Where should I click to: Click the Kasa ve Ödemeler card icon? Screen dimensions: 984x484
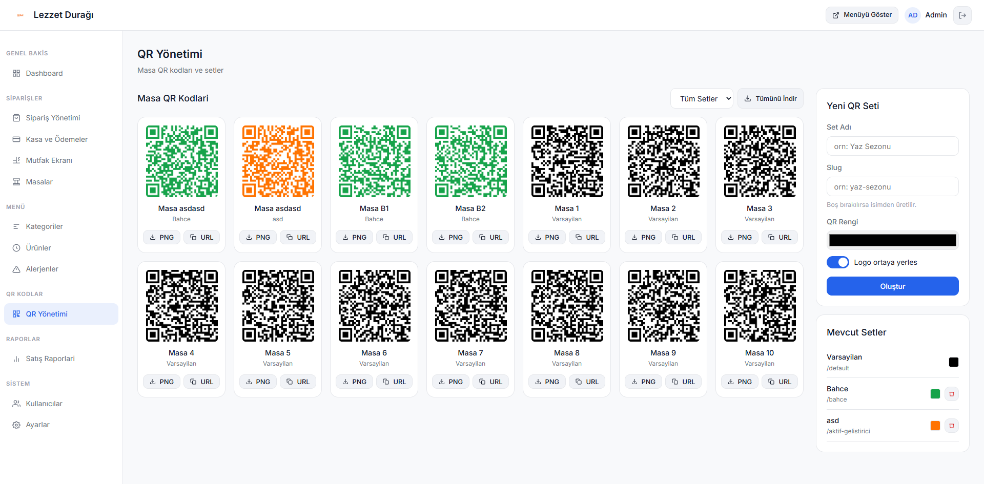16,139
